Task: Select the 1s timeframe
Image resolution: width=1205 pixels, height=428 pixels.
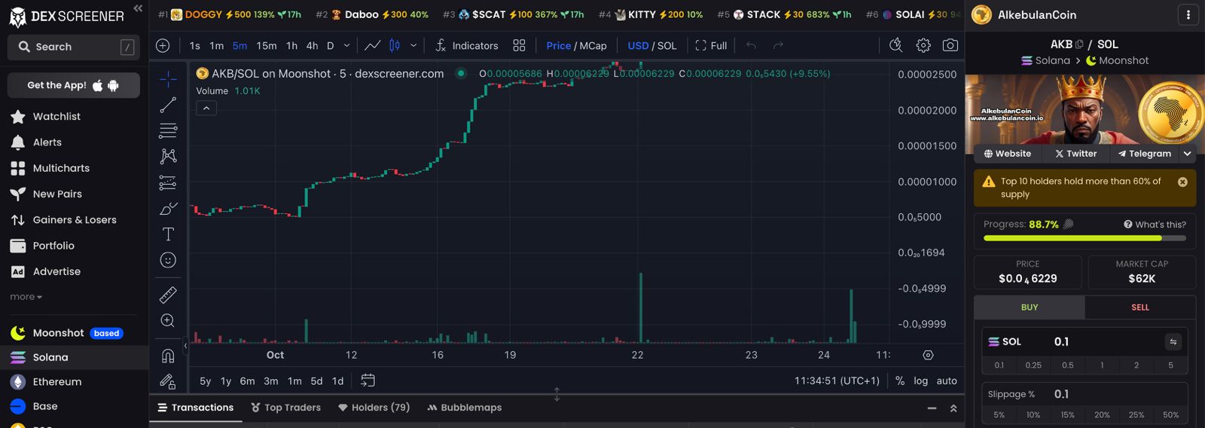Action: (x=195, y=46)
